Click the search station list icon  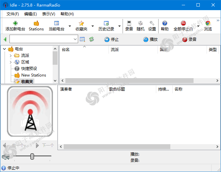82,39
